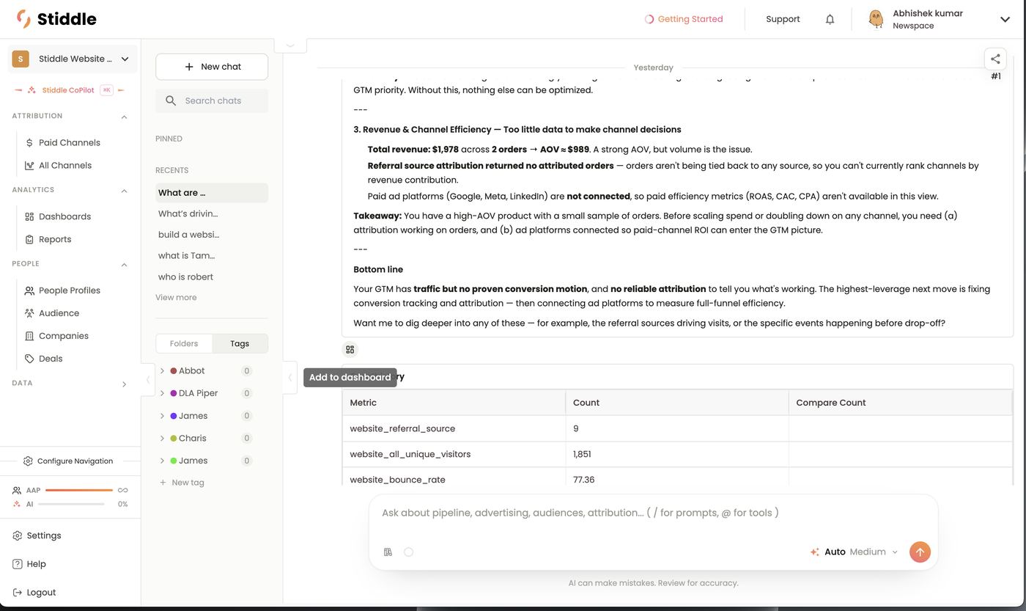The image size is (1026, 611).
Task: Toggle the small circle button in chat input
Action: coord(409,552)
